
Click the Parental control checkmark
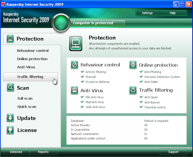141,107
